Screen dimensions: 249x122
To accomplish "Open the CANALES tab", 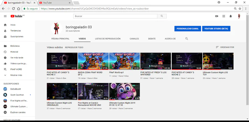I will point(134,39).
